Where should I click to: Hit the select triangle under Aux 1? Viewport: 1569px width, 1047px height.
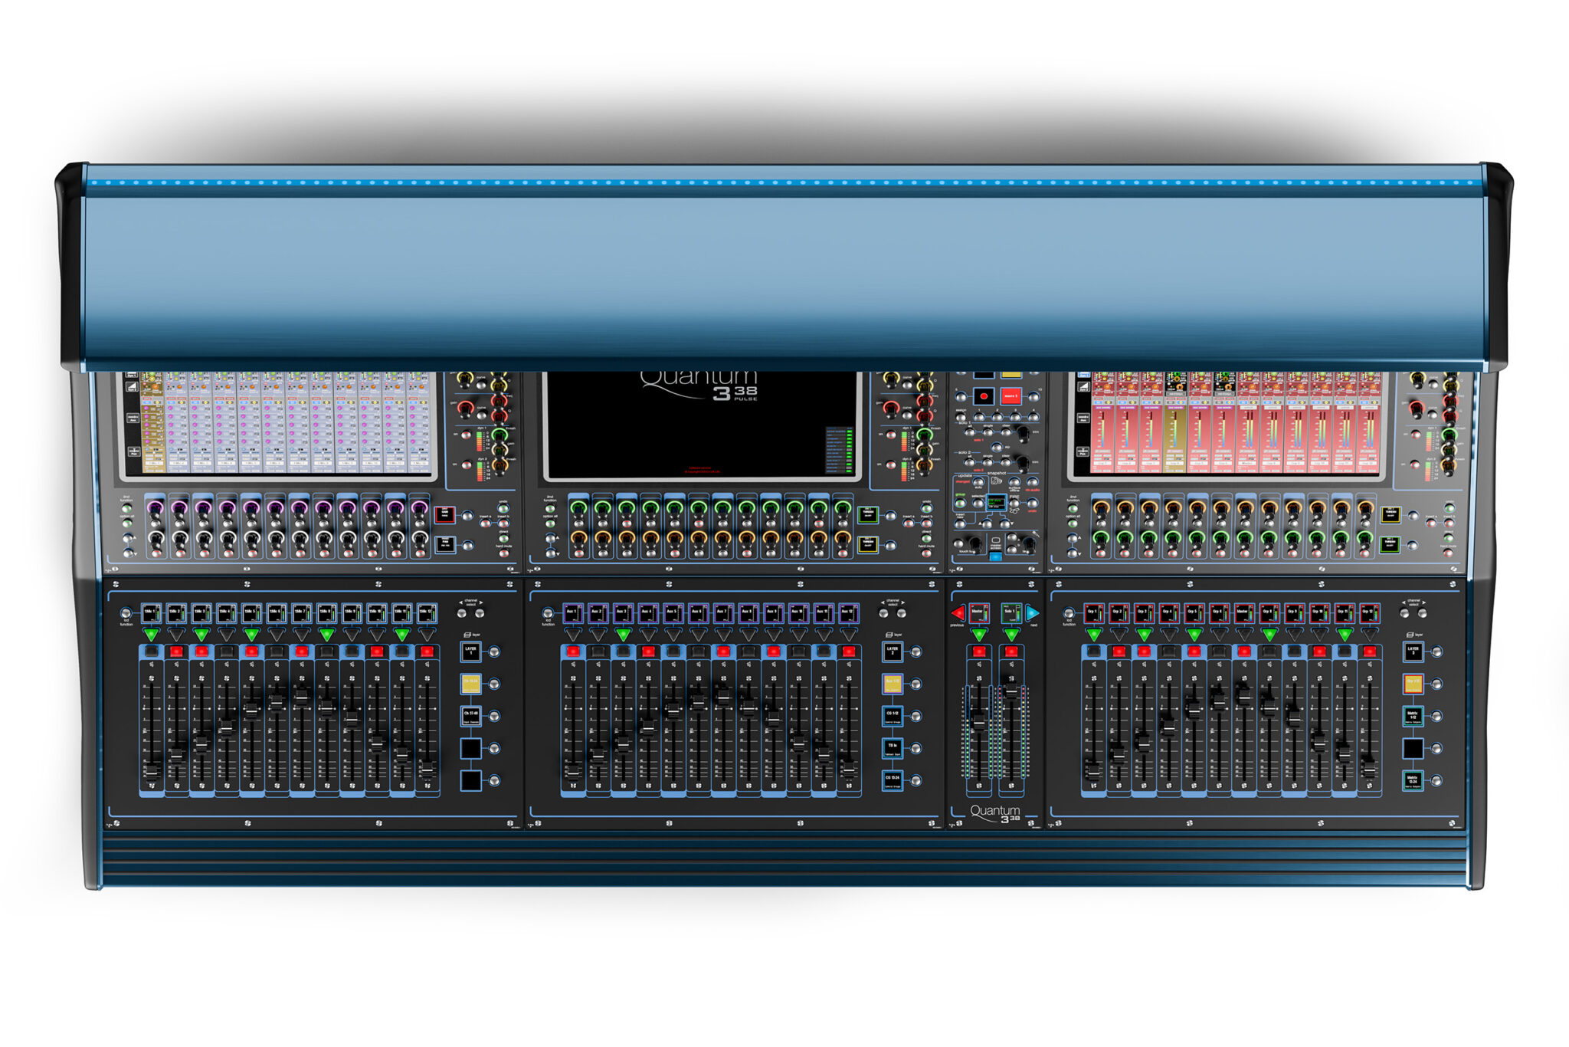[573, 635]
